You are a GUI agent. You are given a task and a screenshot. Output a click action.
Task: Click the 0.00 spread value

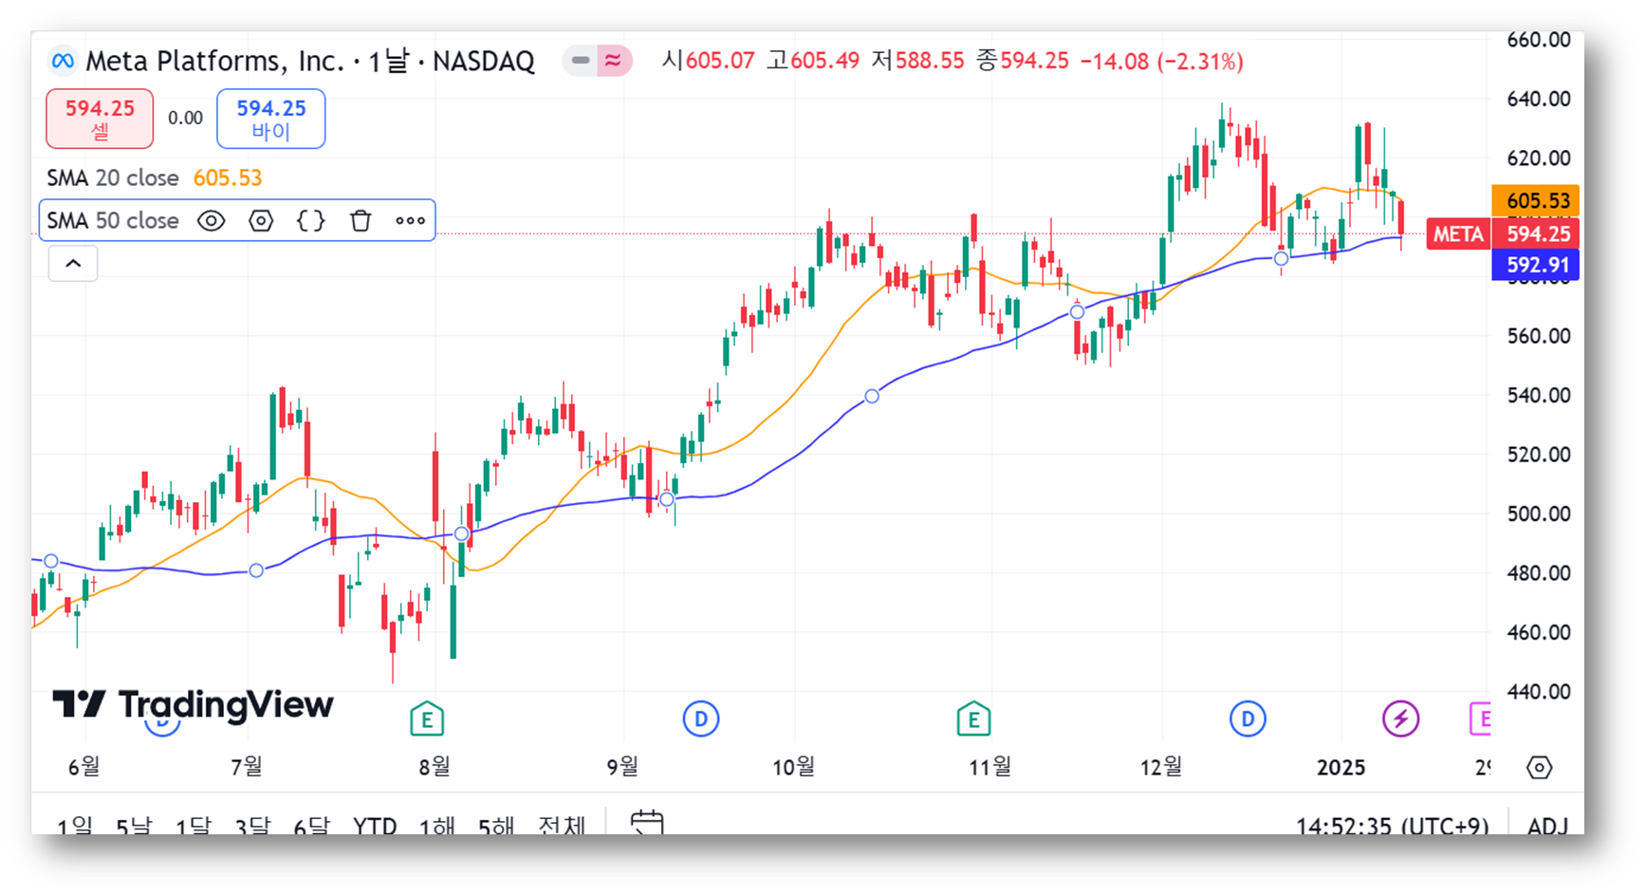point(185,118)
